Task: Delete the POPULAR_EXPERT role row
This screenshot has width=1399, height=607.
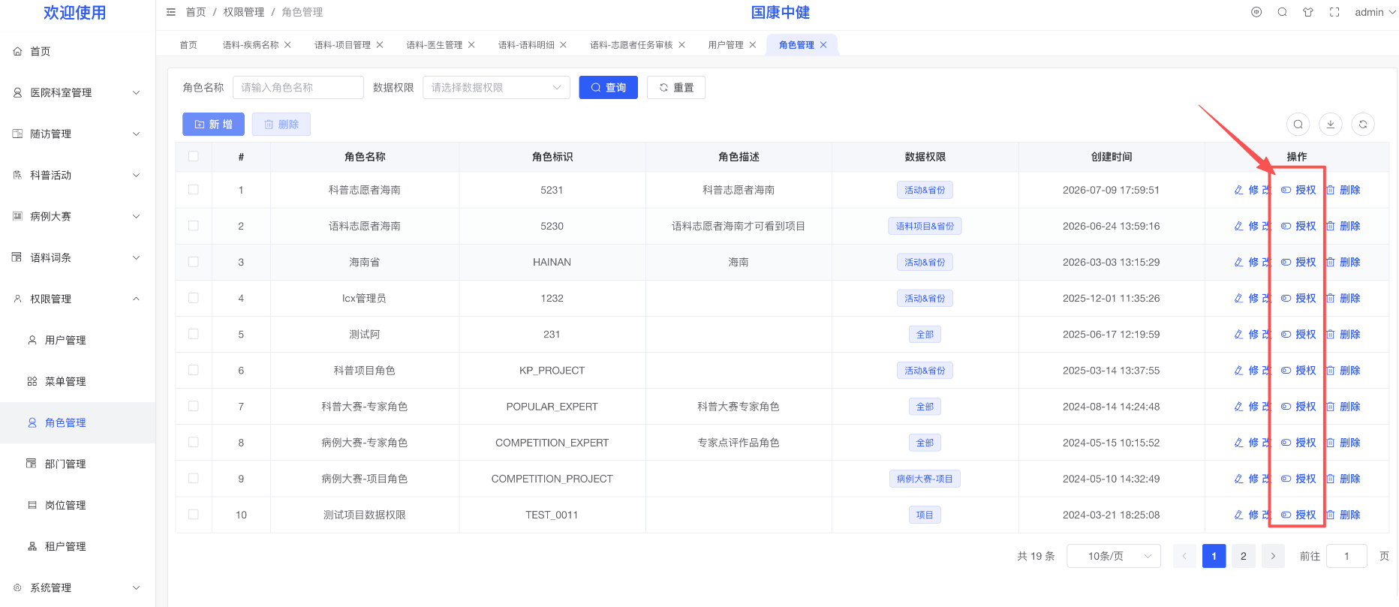Action: point(1343,407)
